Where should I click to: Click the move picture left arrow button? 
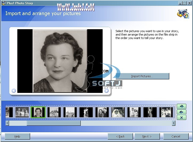tap(182, 112)
